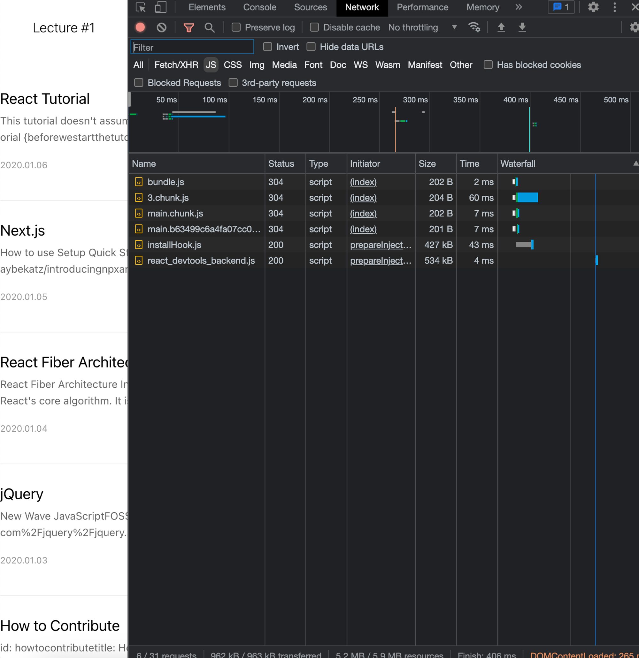Filter requests by Manifest
The width and height of the screenshot is (639, 658).
click(x=425, y=65)
